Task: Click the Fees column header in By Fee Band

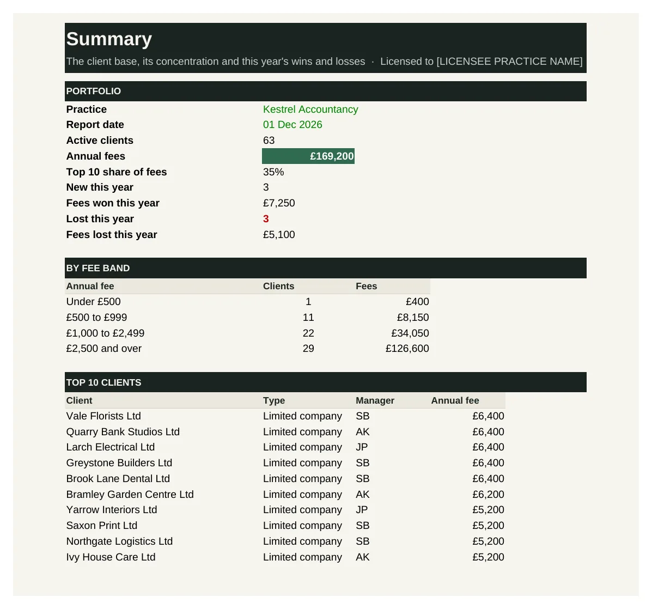Action: [367, 287]
